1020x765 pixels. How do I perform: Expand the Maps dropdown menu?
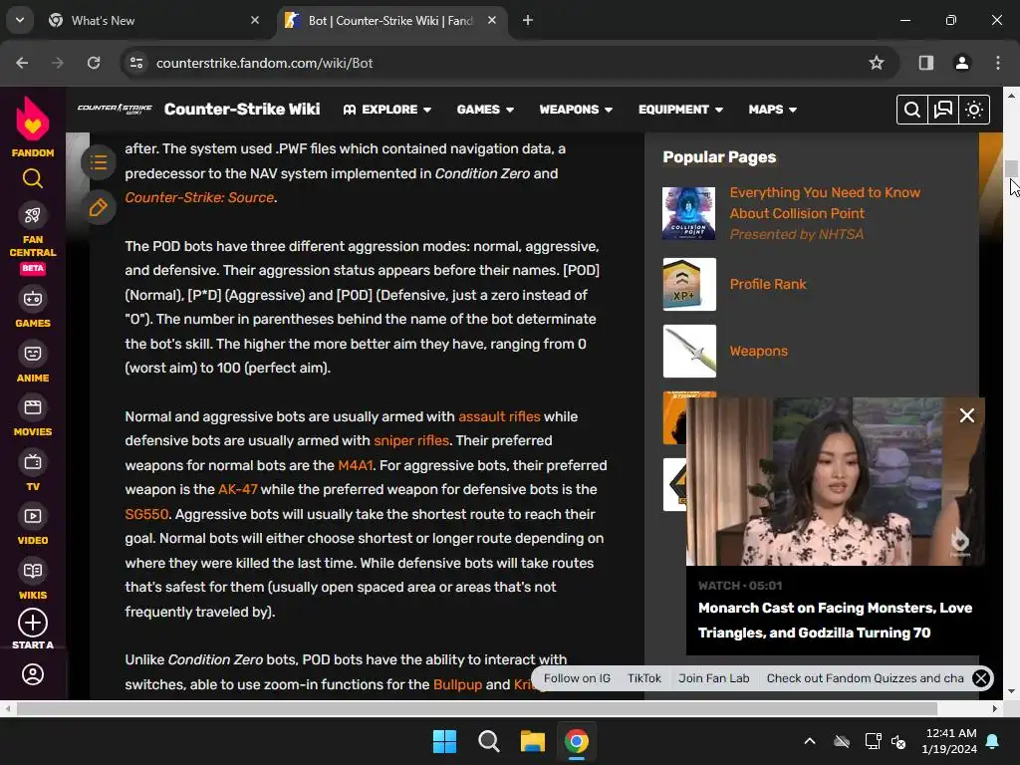tap(773, 110)
